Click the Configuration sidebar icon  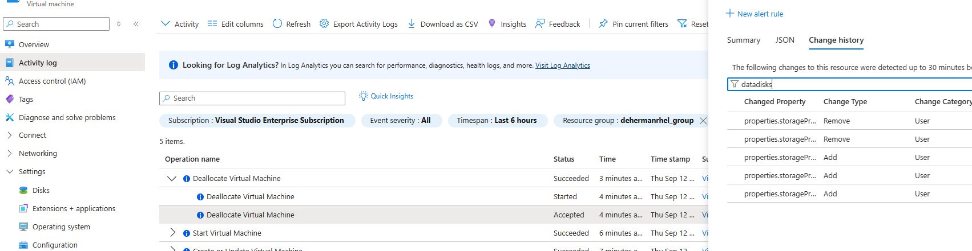coord(23,245)
